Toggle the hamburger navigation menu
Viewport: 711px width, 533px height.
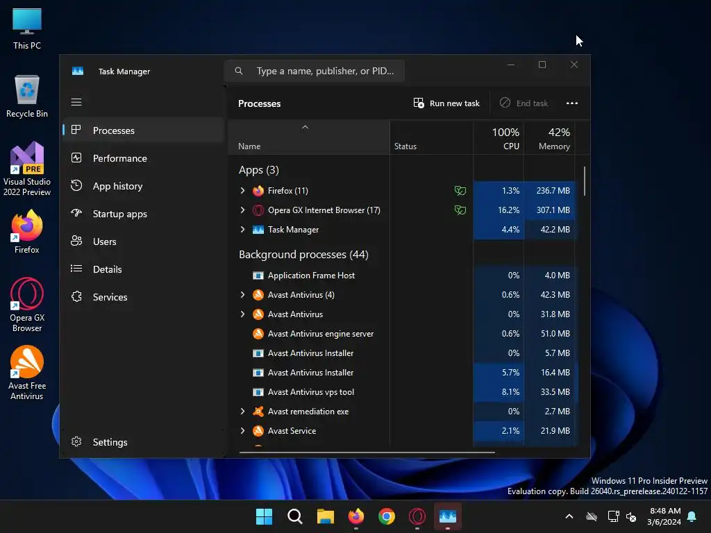pyautogui.click(x=76, y=102)
